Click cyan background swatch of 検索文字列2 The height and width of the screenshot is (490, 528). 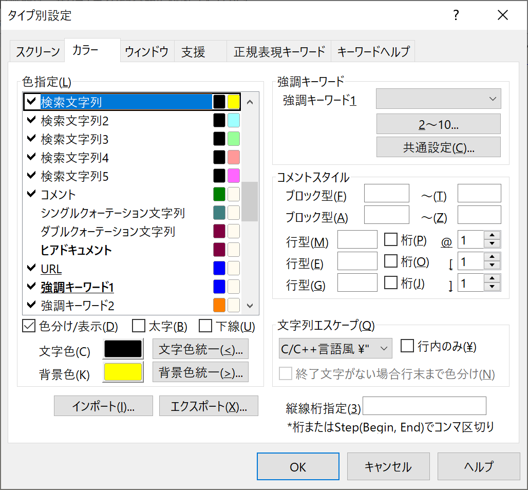coord(234,120)
